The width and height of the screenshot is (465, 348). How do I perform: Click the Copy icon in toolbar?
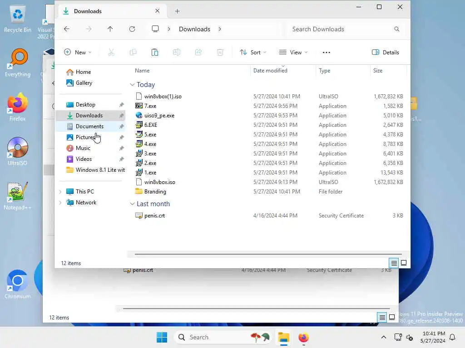click(x=133, y=53)
